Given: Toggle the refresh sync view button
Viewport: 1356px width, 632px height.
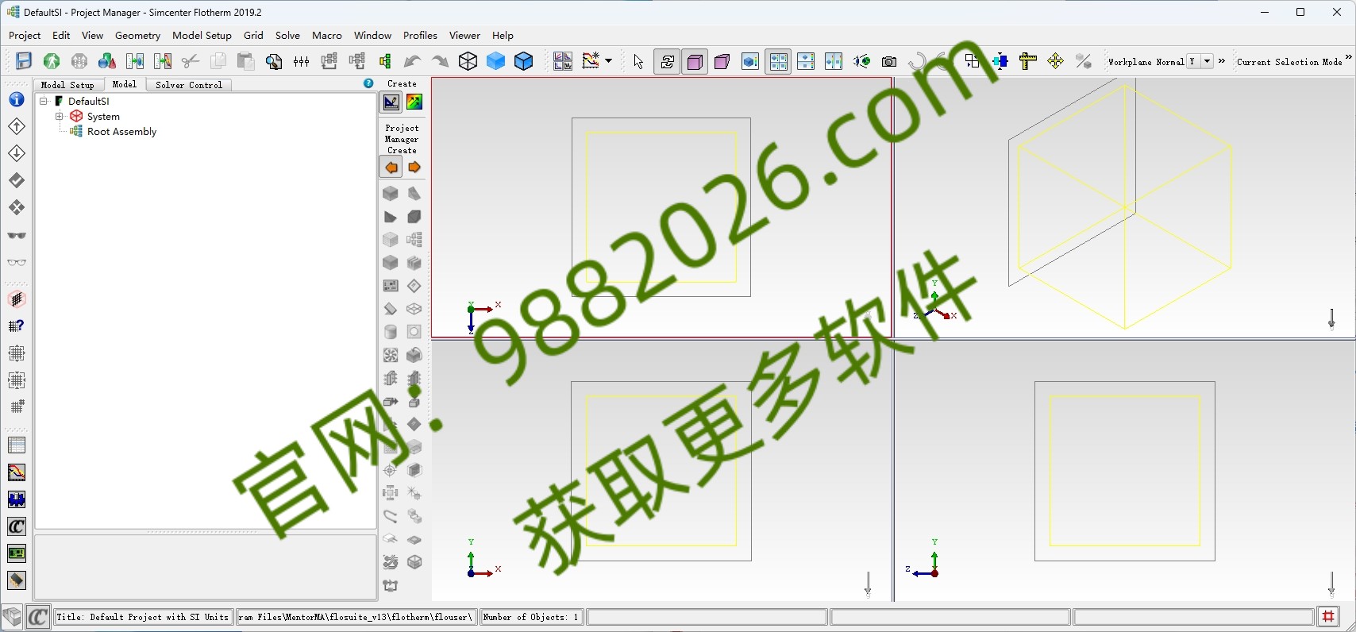Looking at the screenshot, I should click(x=667, y=61).
